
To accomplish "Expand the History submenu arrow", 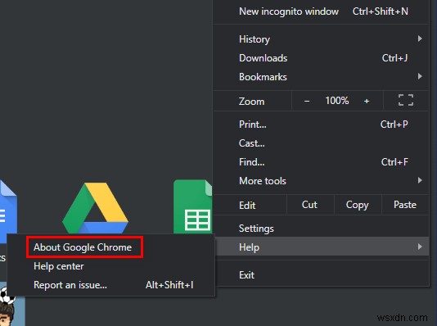I will (420, 38).
